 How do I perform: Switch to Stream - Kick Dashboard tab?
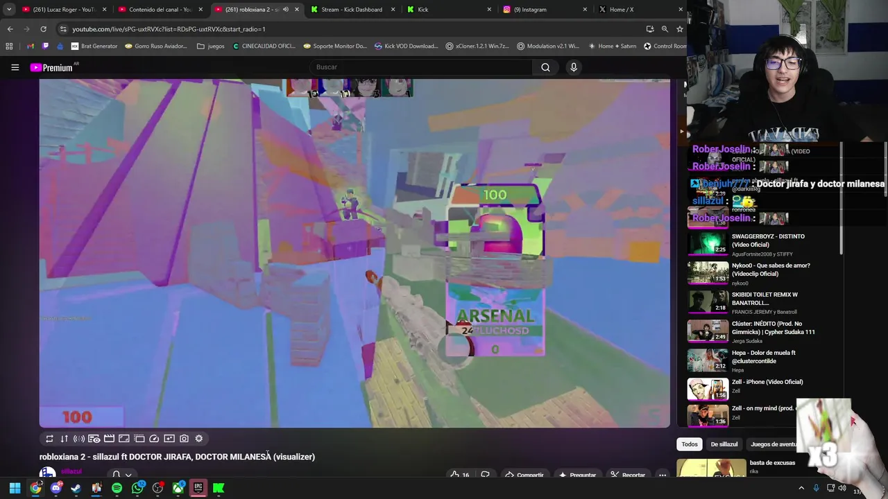click(x=352, y=10)
